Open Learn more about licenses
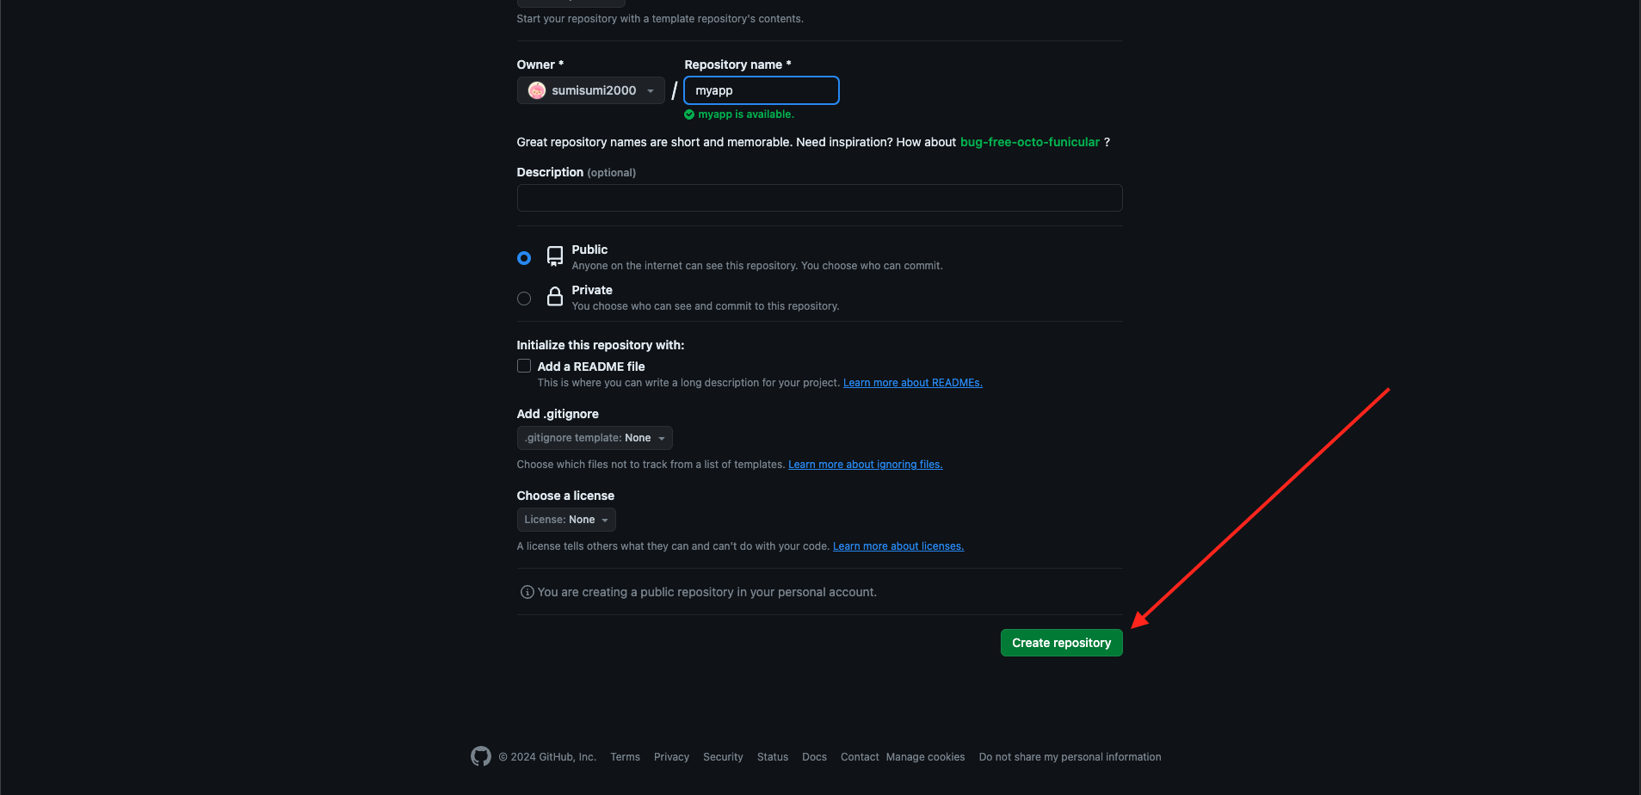This screenshot has width=1641, height=795. (898, 545)
